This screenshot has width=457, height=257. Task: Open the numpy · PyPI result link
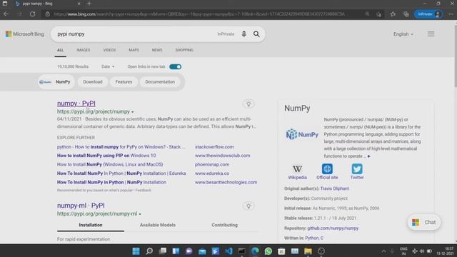click(76, 104)
